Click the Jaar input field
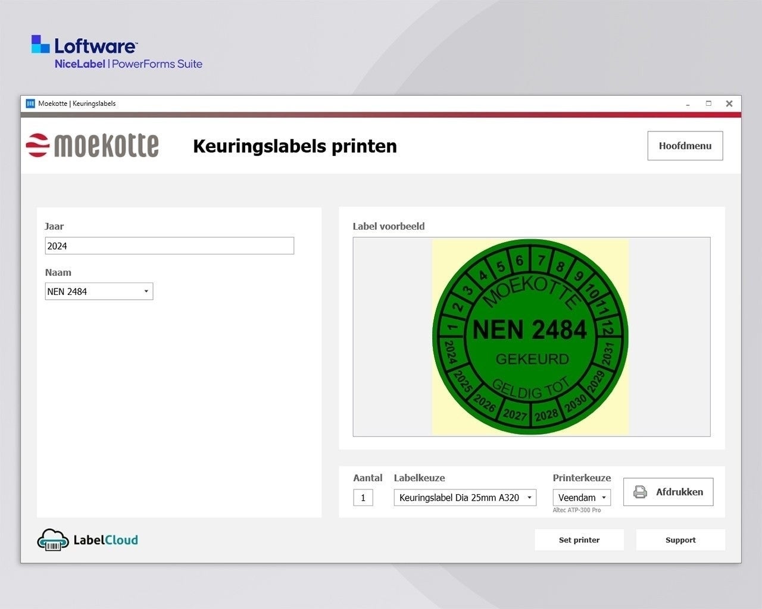The image size is (762, 609). (169, 246)
